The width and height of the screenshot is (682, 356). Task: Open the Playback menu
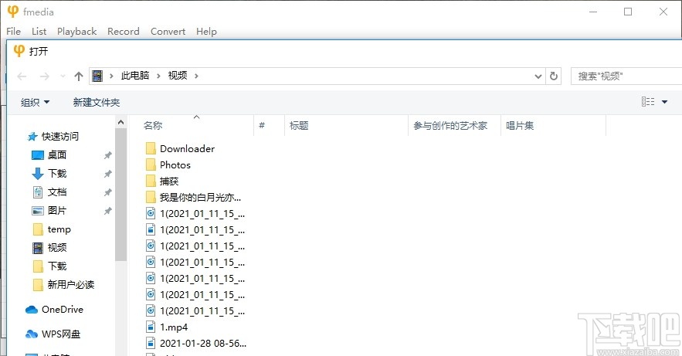pos(76,32)
